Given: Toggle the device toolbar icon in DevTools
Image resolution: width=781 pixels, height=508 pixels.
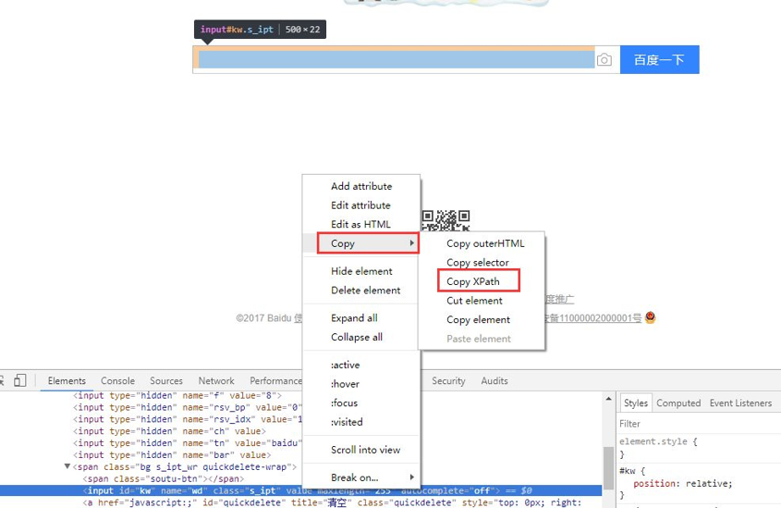Looking at the screenshot, I should coord(20,380).
